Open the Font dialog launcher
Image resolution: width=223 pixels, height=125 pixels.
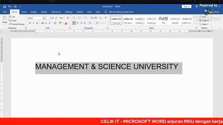[70, 28]
